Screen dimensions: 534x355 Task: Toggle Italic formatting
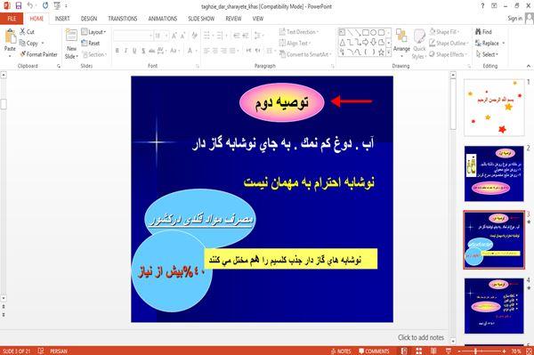(x=126, y=51)
